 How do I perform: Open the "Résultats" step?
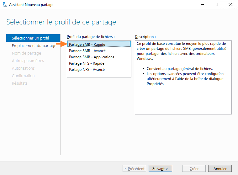19,83
